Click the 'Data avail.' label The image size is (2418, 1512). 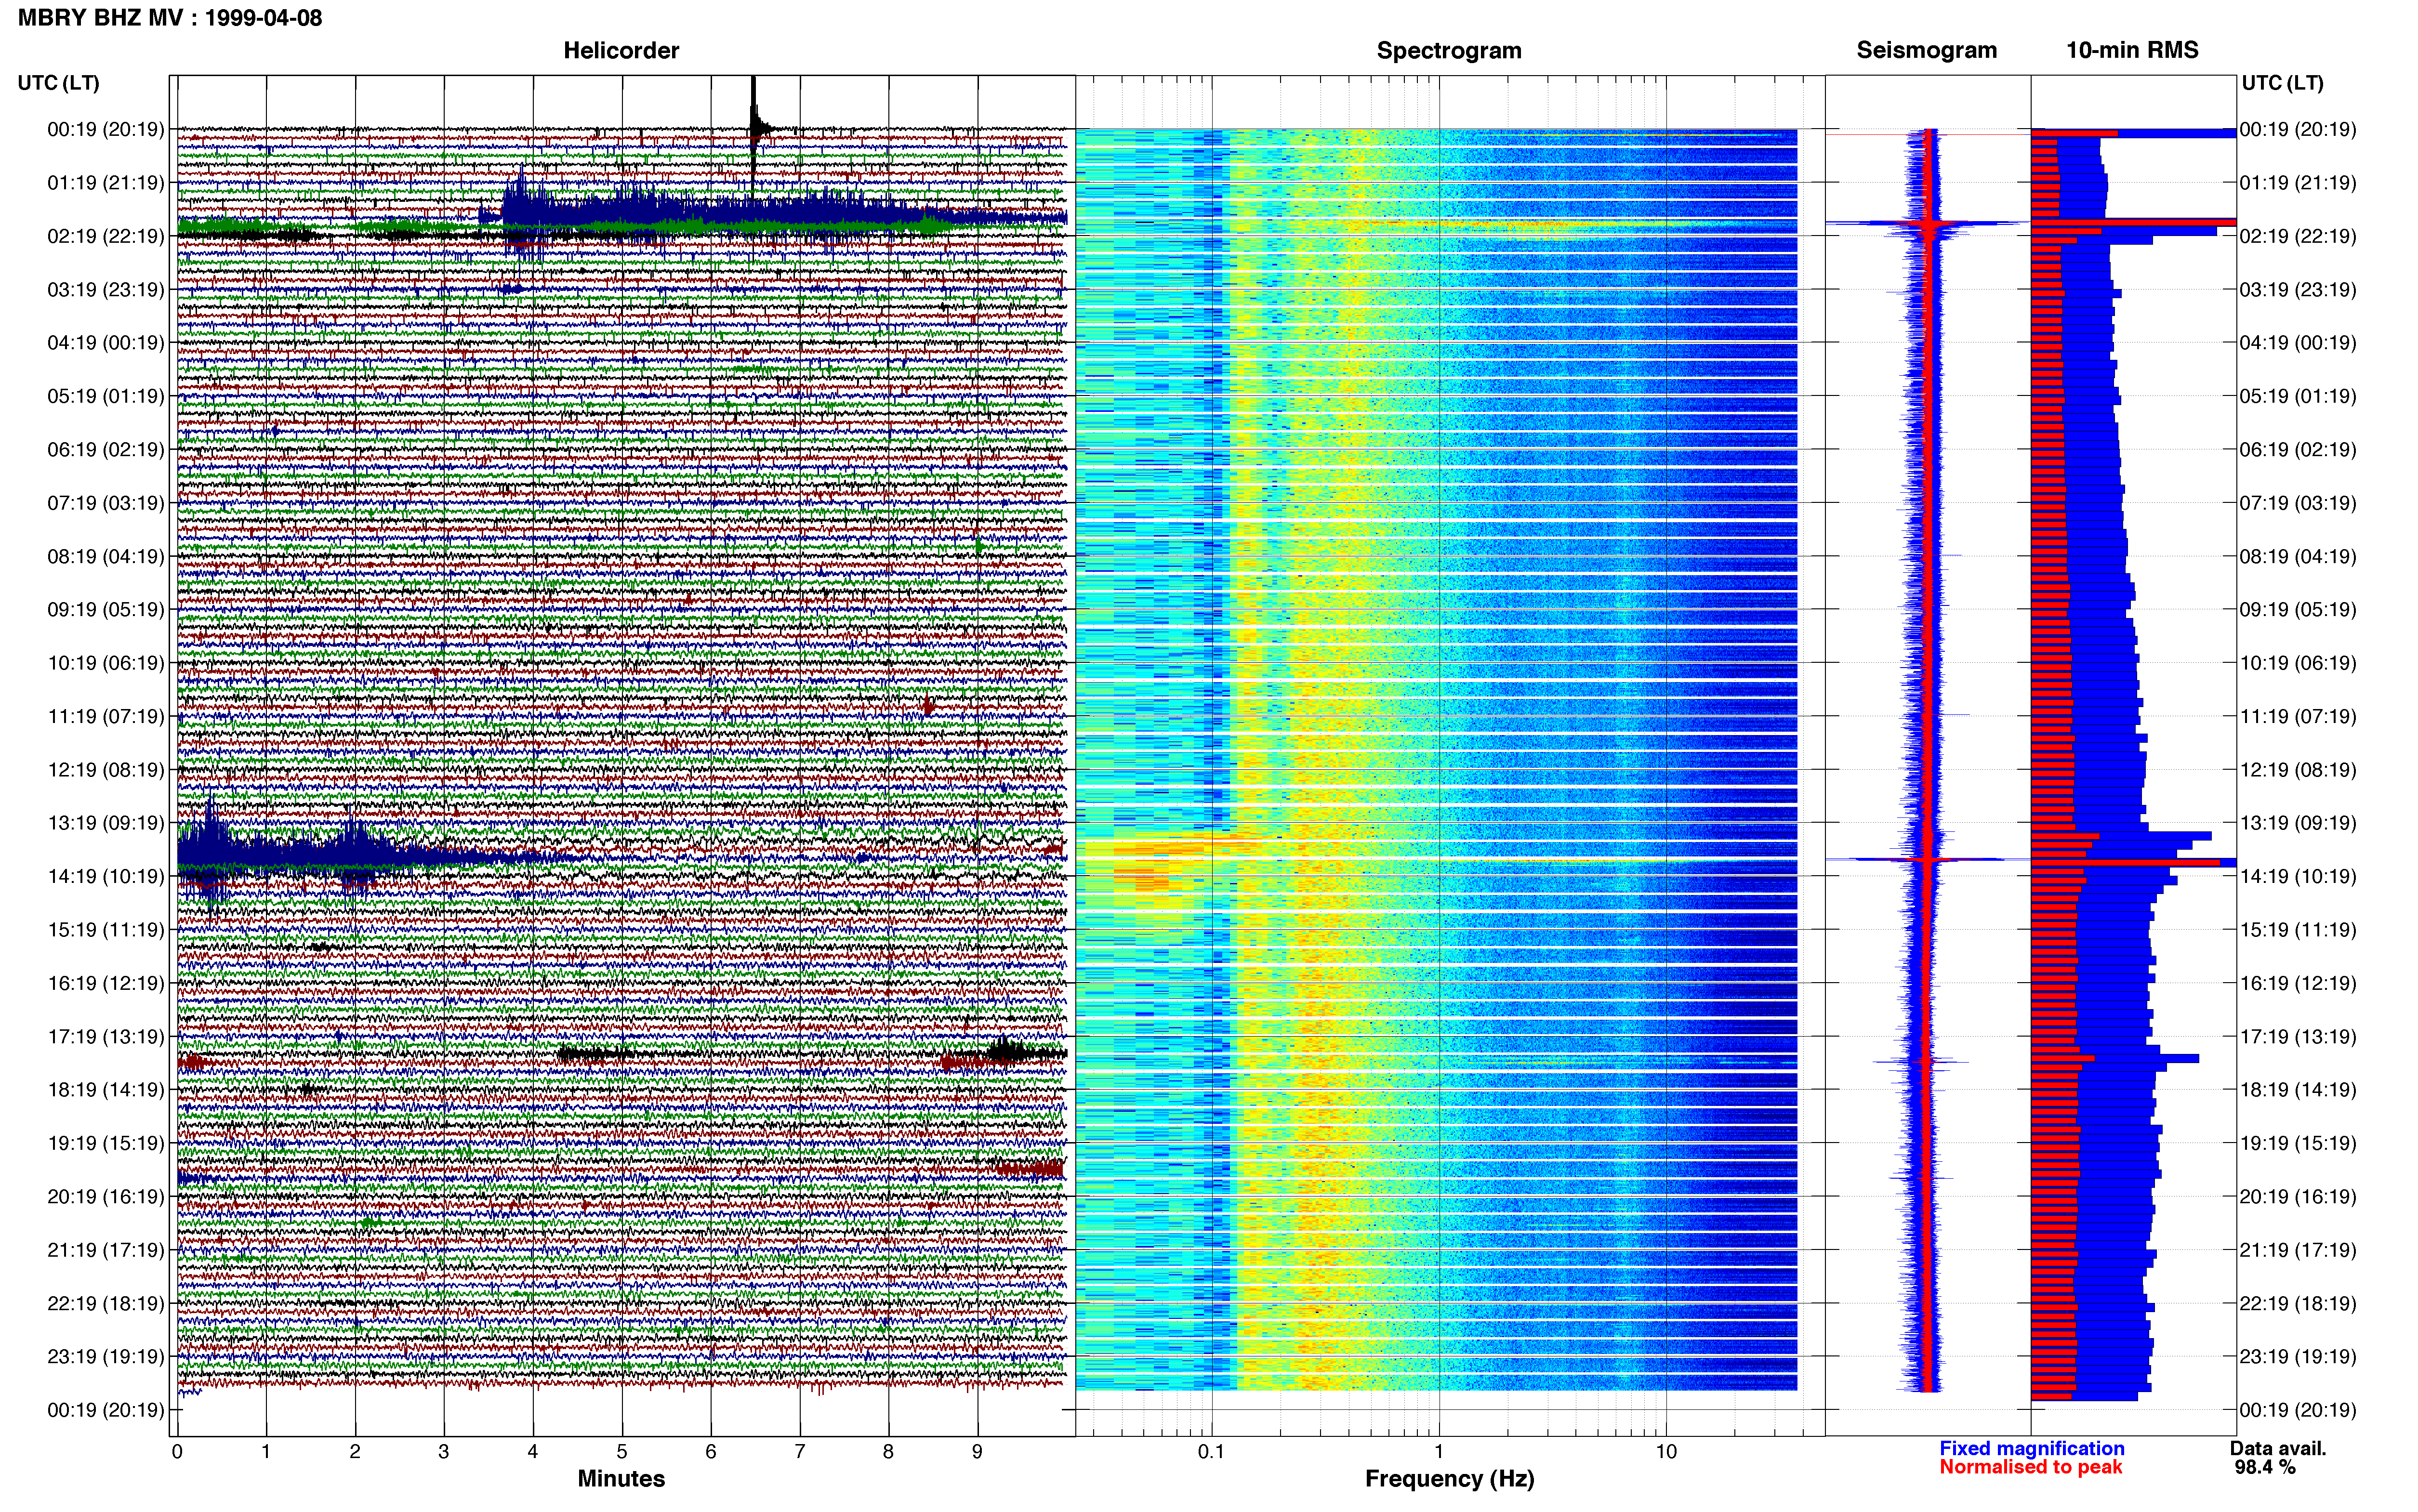2278,1448
